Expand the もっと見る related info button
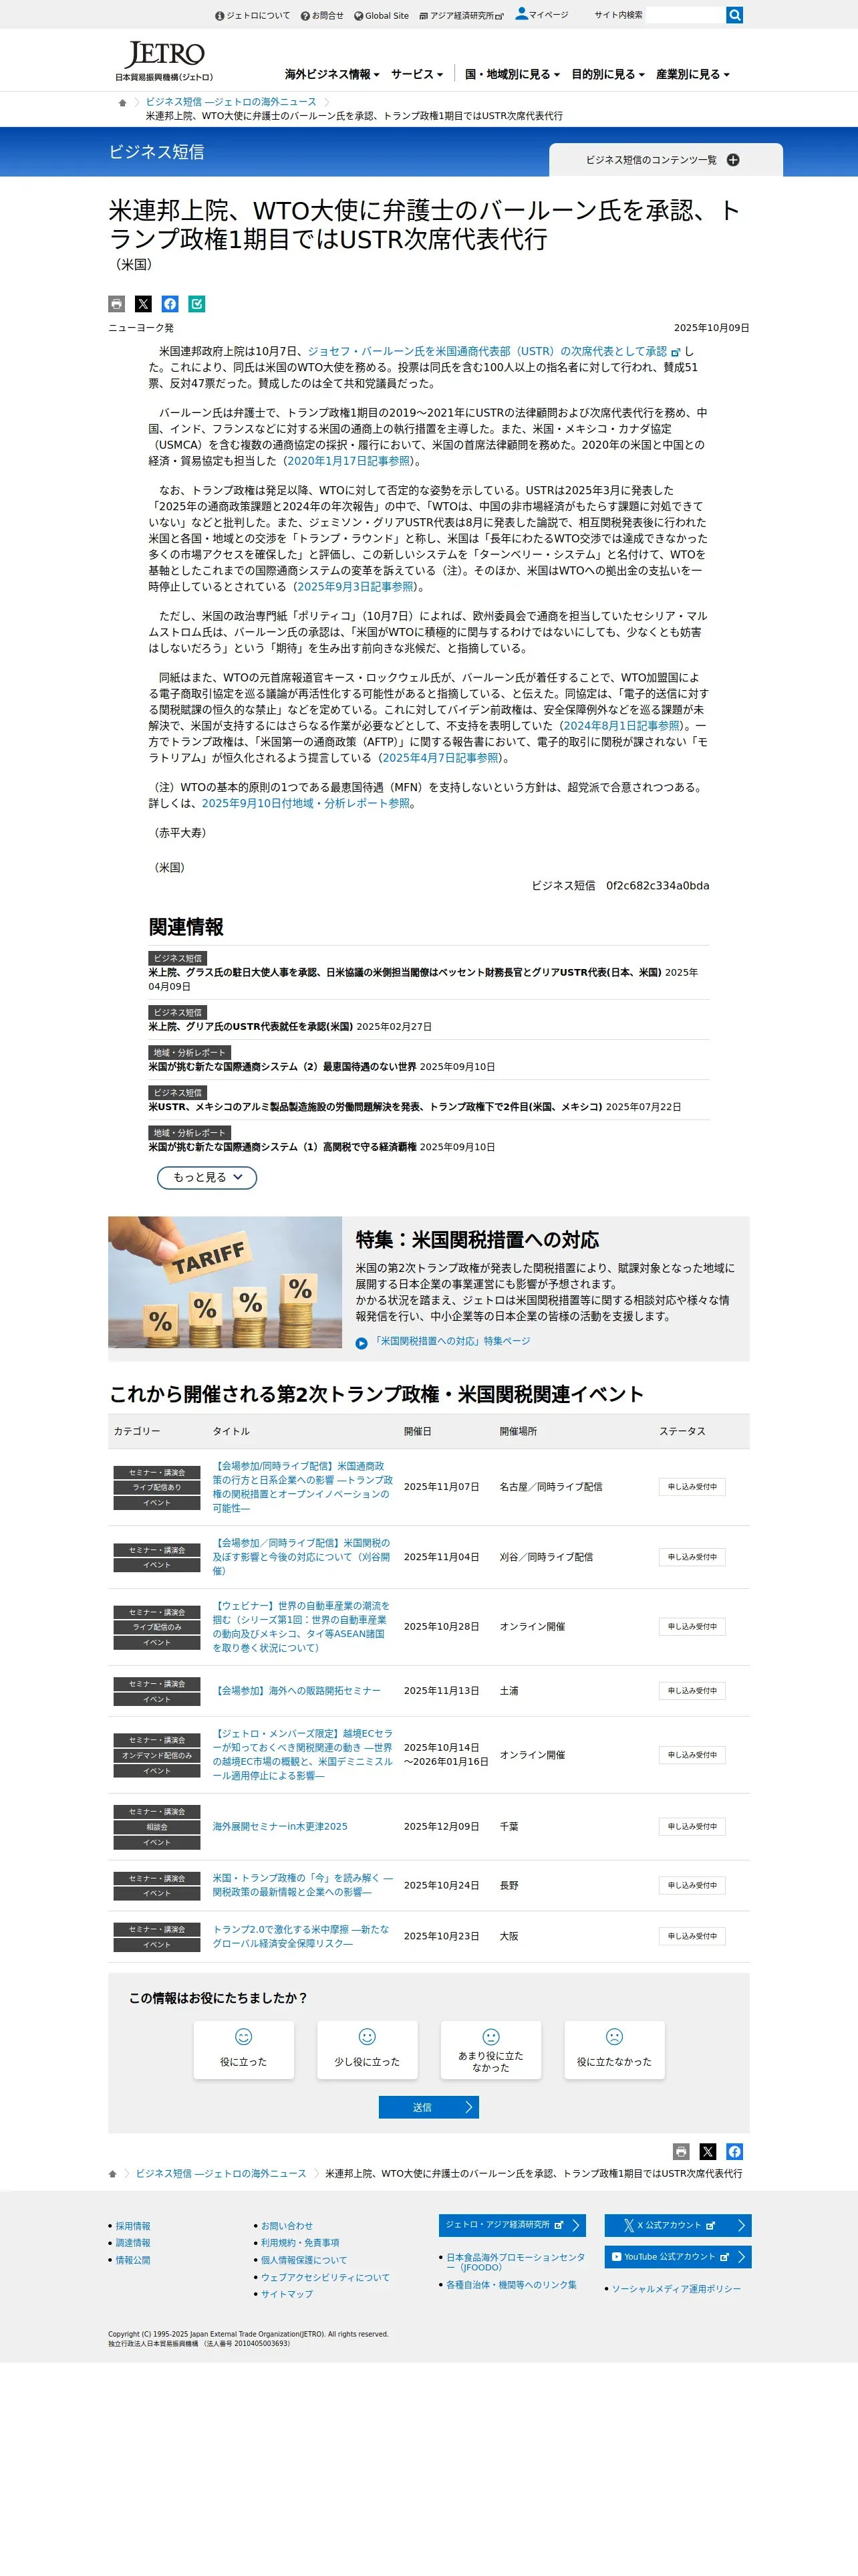 (206, 1177)
